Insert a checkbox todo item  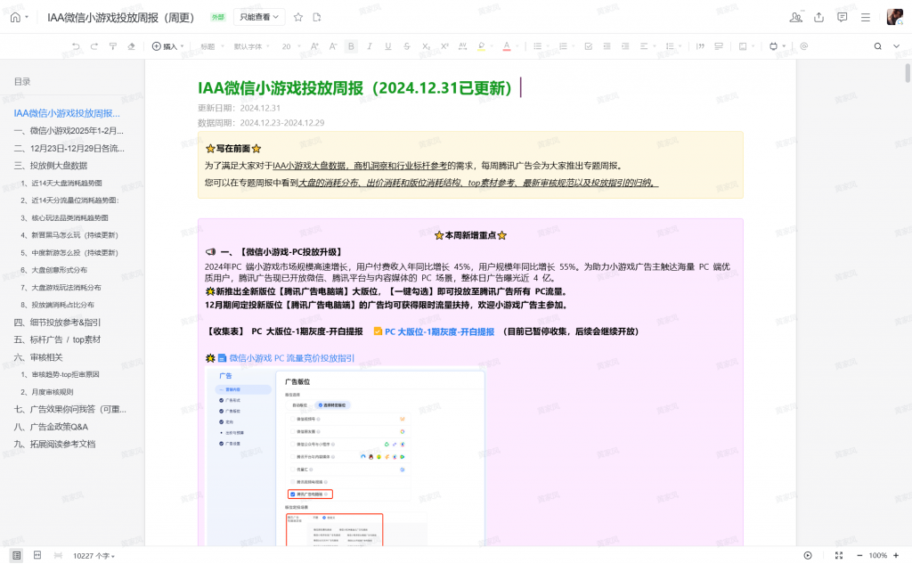click(589, 46)
